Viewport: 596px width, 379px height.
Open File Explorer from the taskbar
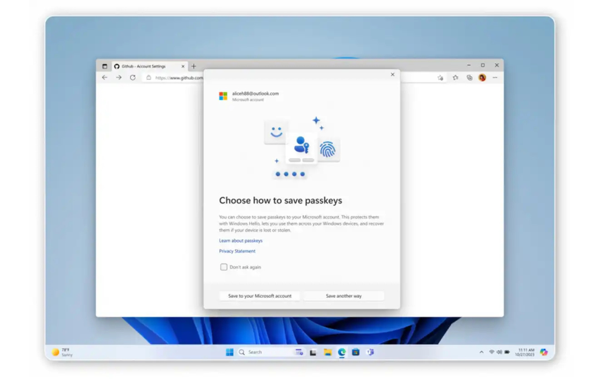pos(328,352)
